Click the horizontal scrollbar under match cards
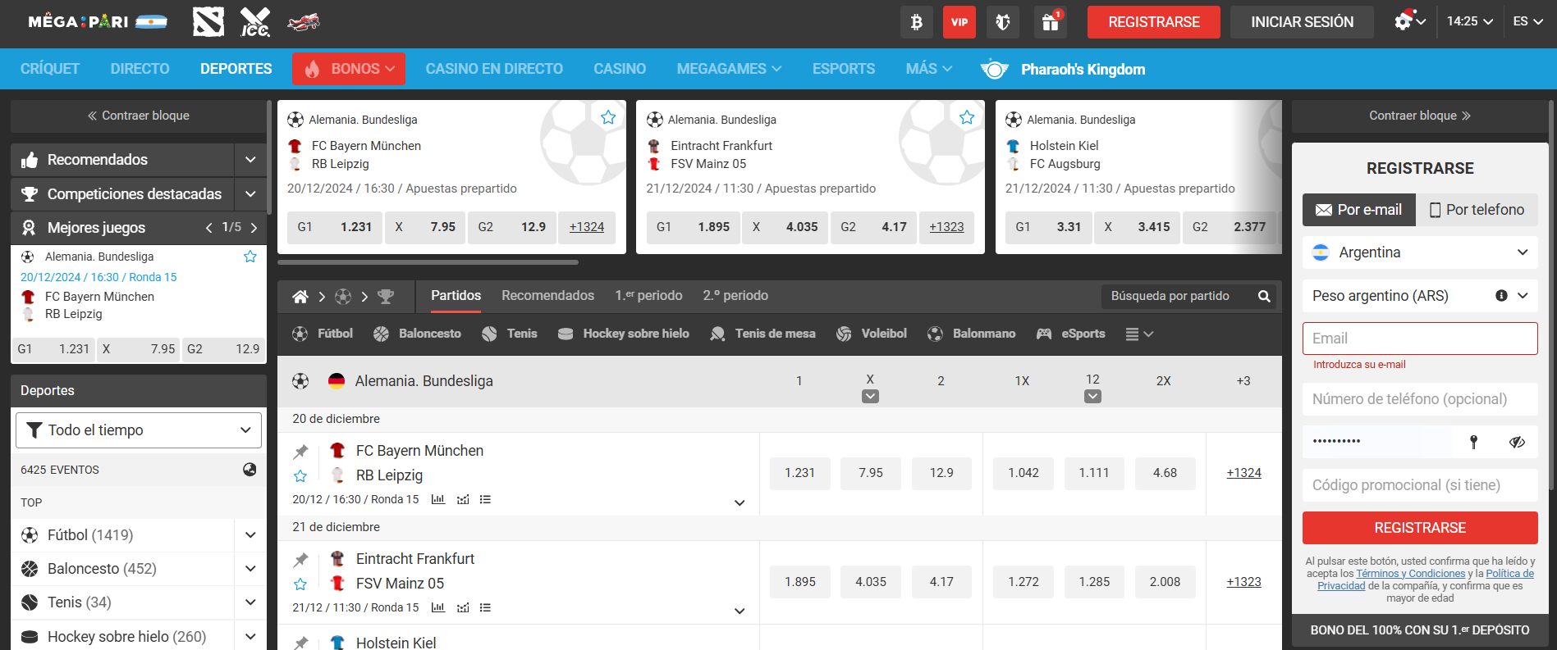The width and height of the screenshot is (1557, 650). coord(428,262)
